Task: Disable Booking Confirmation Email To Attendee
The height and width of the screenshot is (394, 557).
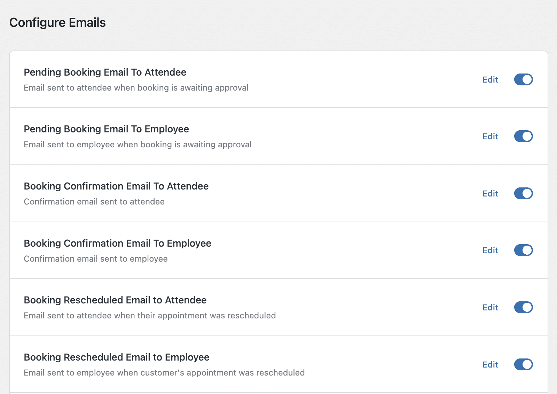Action: pyautogui.click(x=523, y=193)
